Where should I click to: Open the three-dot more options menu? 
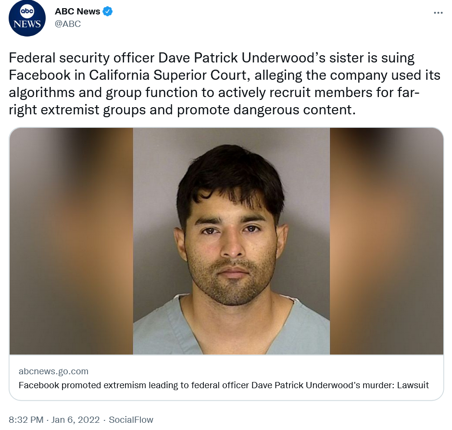click(438, 12)
